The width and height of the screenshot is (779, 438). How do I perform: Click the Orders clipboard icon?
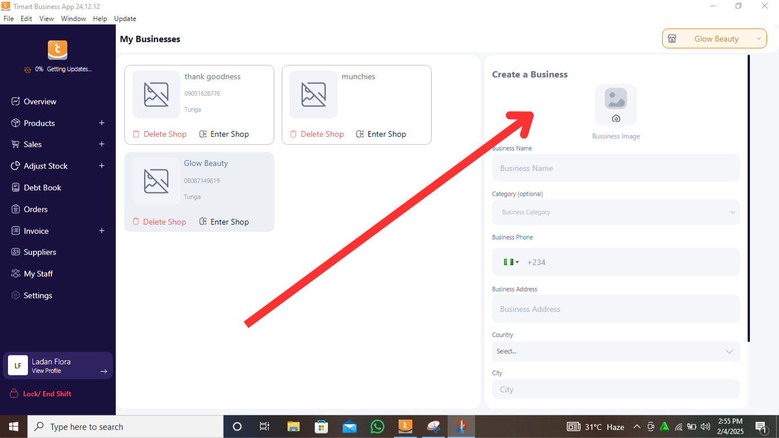click(15, 209)
